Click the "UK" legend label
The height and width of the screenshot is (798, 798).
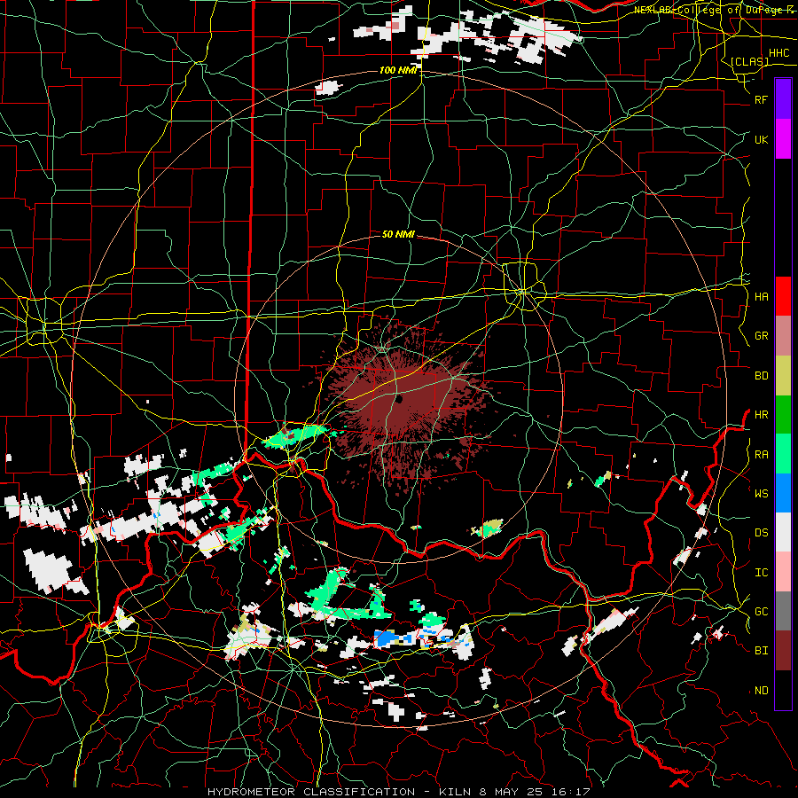click(x=761, y=139)
